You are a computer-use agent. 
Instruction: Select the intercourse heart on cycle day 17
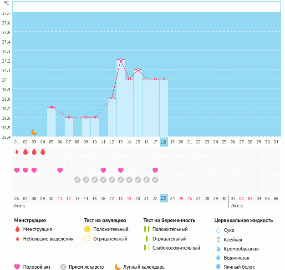(155, 170)
